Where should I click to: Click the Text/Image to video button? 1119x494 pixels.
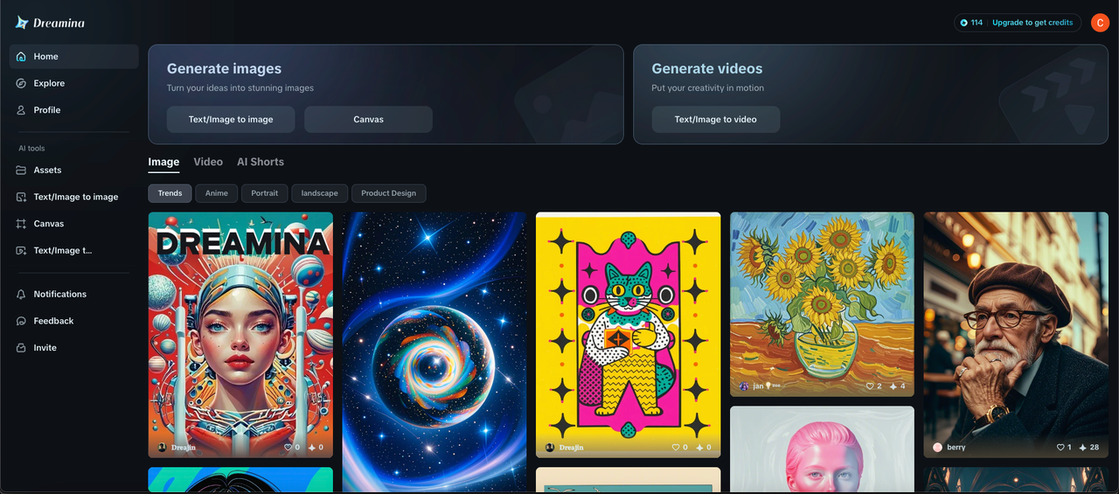716,119
